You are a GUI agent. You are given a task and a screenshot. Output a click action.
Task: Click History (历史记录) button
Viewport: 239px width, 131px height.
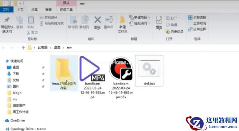click(175, 32)
